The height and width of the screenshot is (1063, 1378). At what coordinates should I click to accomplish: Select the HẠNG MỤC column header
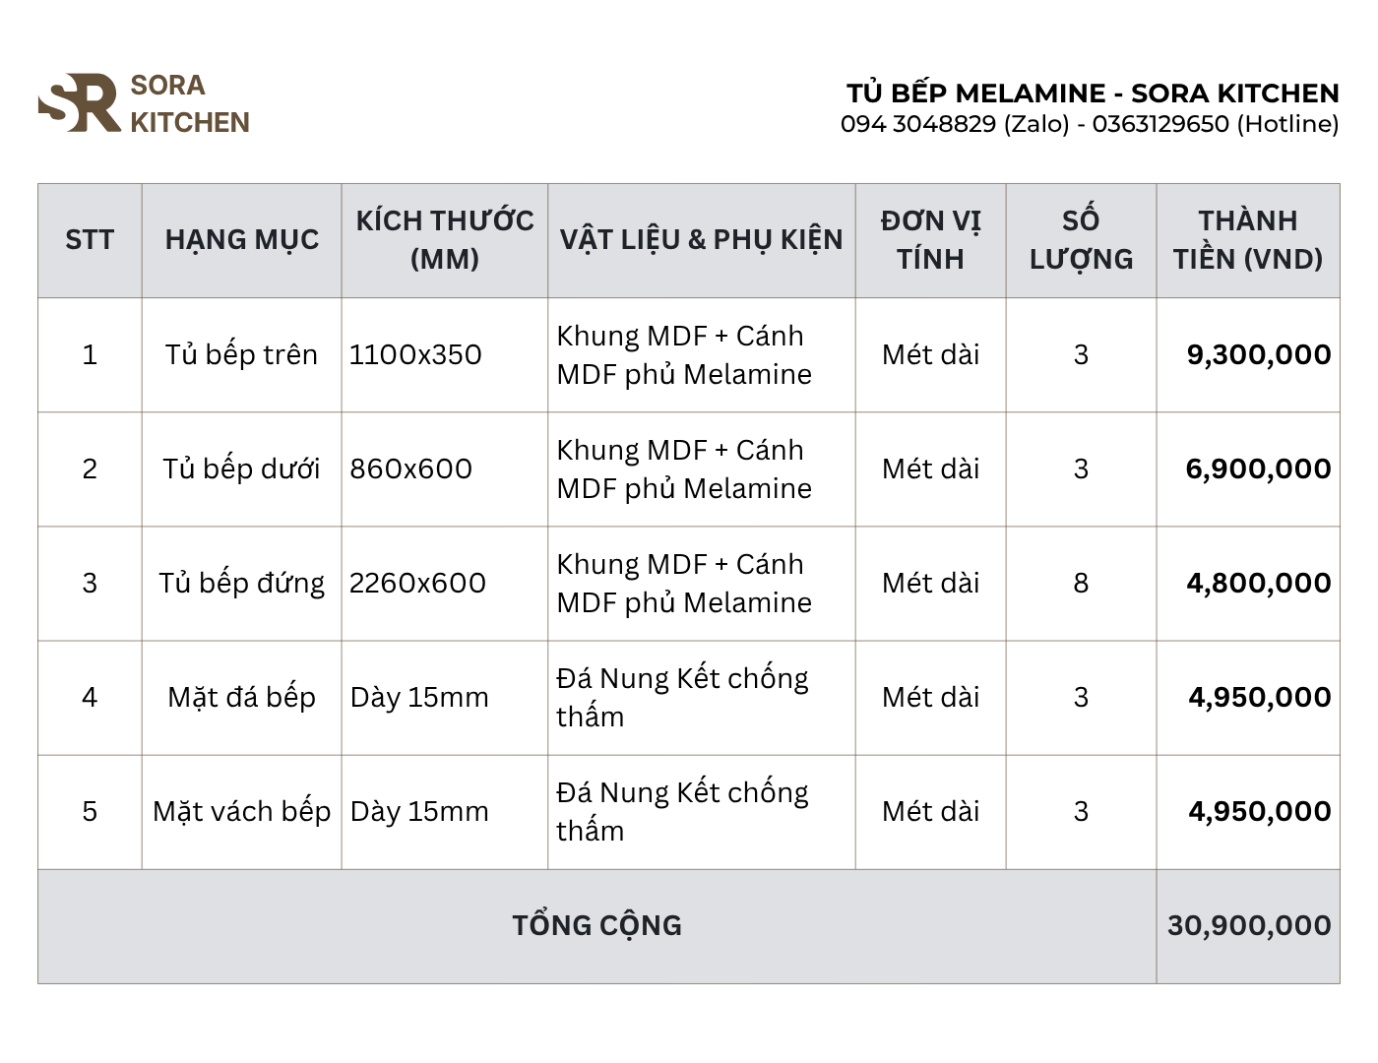tap(242, 240)
